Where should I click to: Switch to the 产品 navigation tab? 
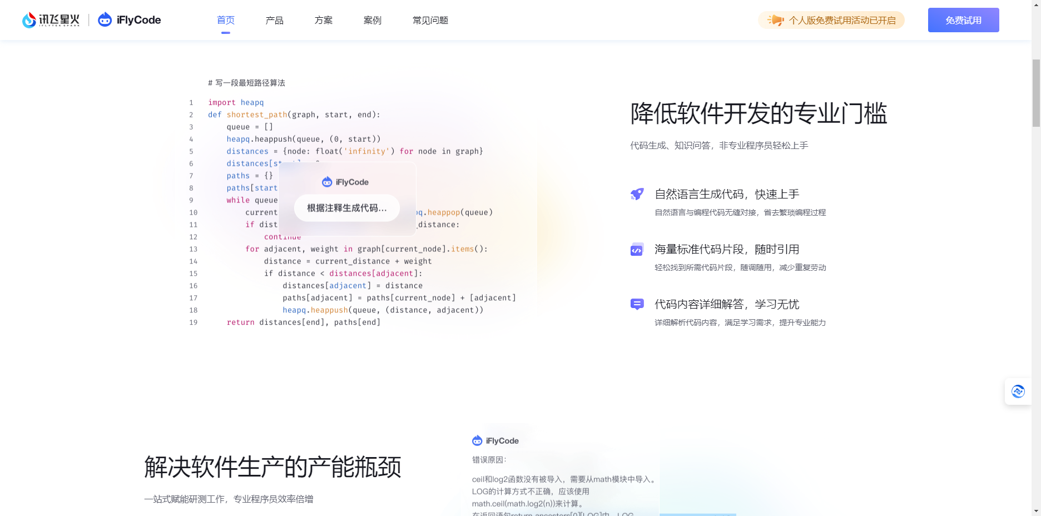[x=274, y=20]
